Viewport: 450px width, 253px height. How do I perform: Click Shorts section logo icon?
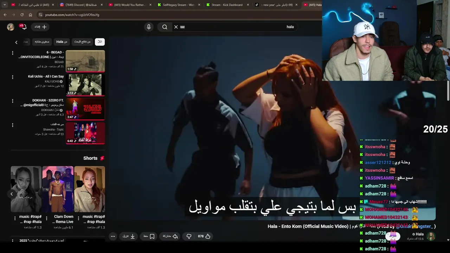click(x=102, y=158)
